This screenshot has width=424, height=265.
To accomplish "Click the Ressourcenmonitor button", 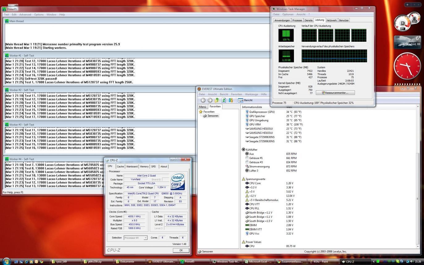I will click(335, 93).
